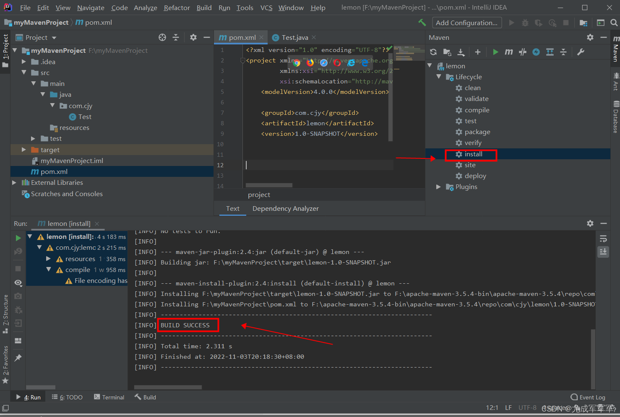Open the Refactor menu

point(177,8)
